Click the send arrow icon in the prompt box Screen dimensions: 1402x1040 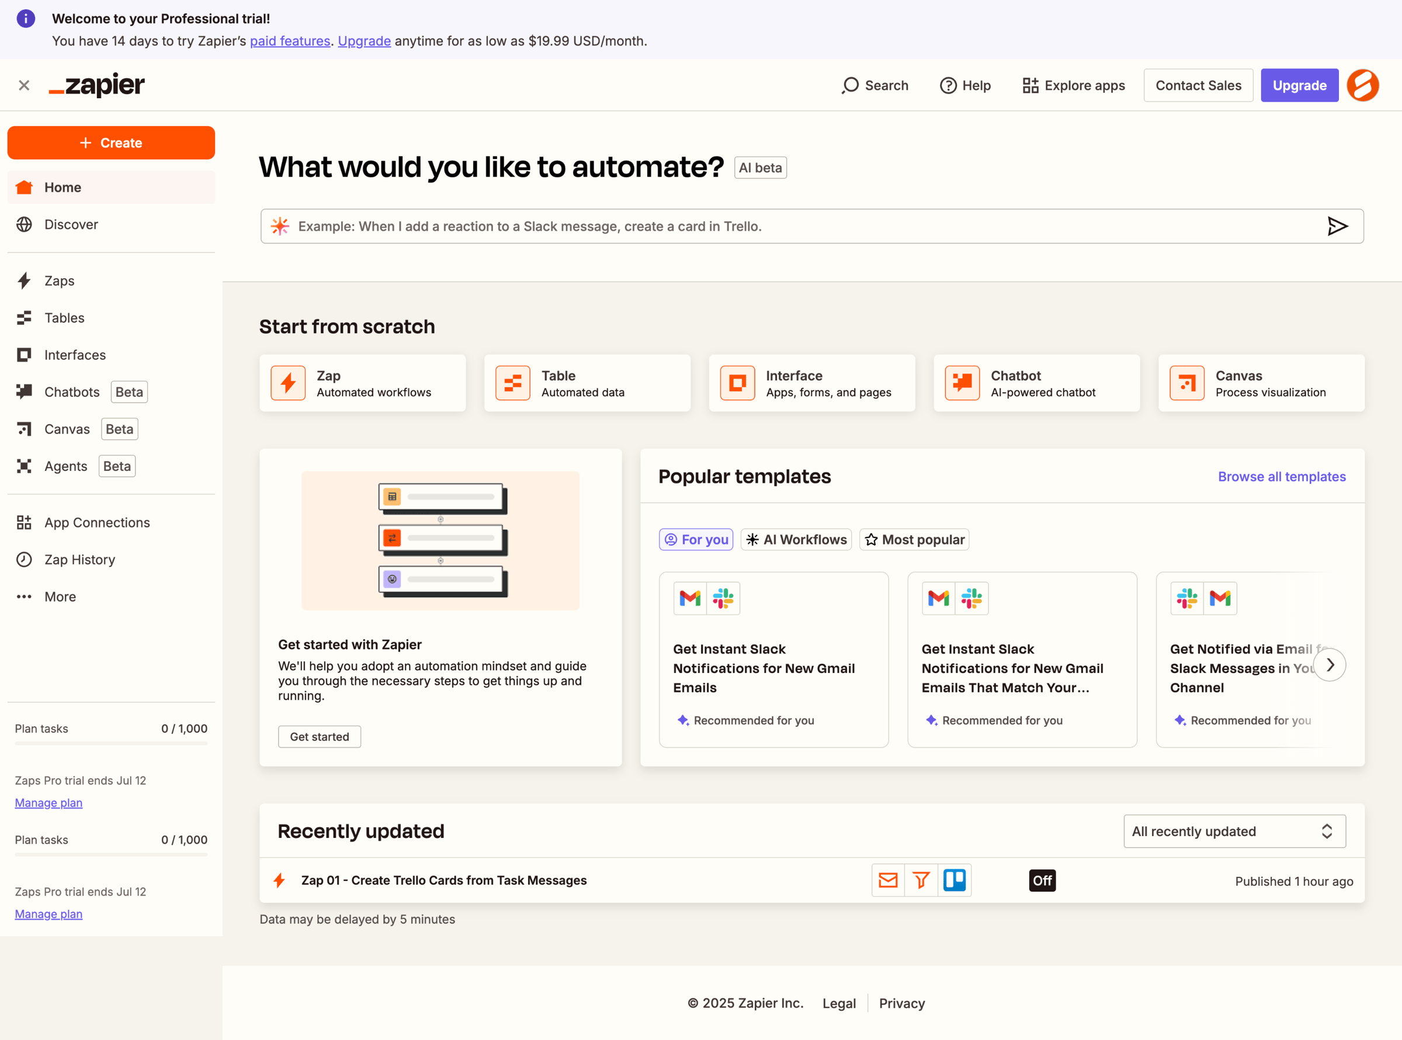1337,226
